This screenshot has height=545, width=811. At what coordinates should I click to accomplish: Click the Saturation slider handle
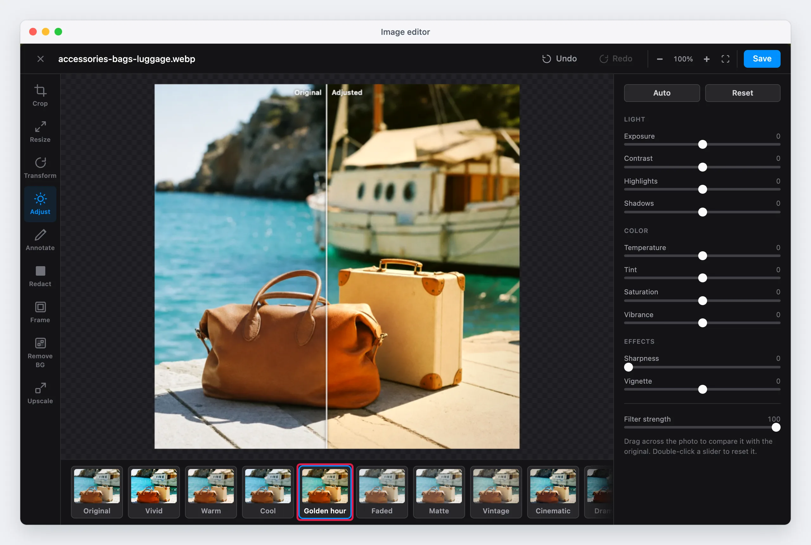[702, 301]
